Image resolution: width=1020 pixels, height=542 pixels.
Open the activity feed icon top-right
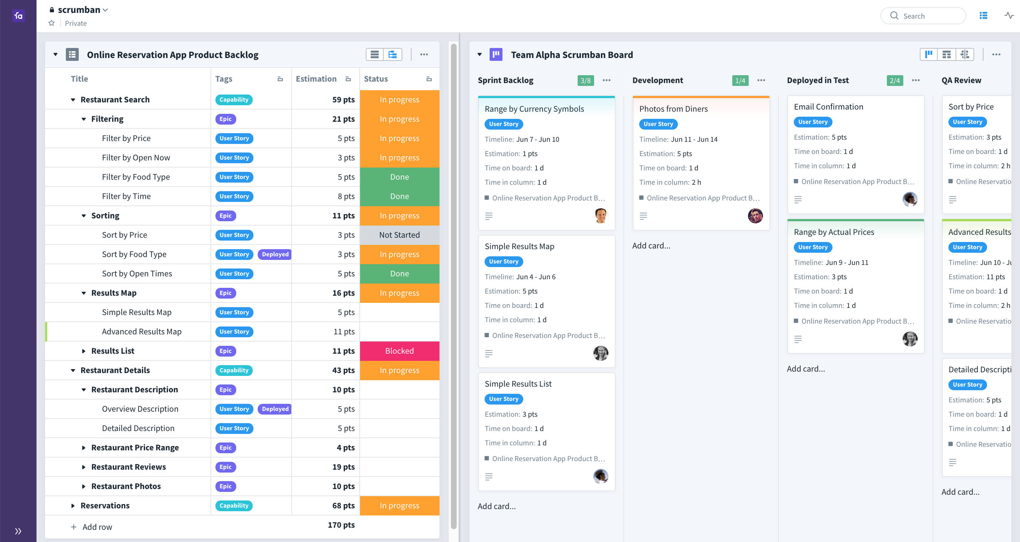tap(1008, 16)
